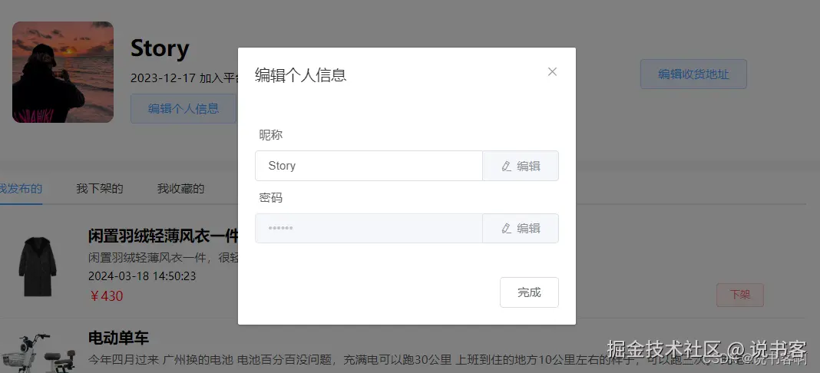Click 编辑个人信息 button under the profile name
Screen dimensions: 820x373
click(184, 109)
